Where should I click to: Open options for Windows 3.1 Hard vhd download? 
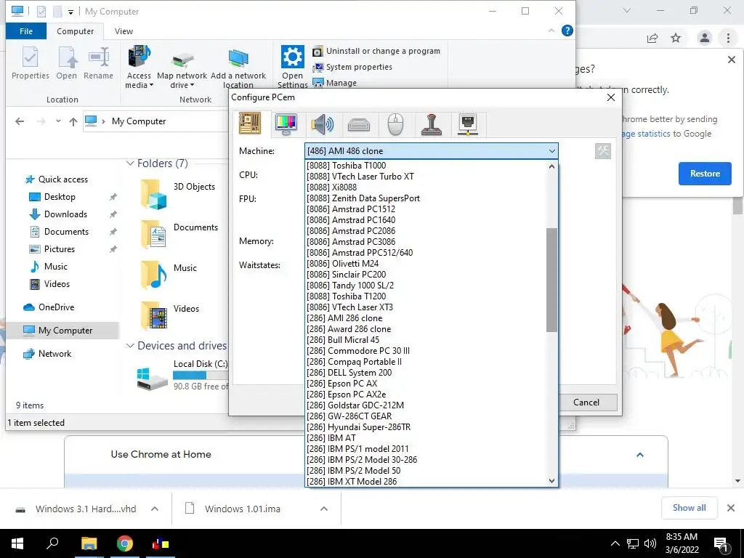(x=155, y=509)
